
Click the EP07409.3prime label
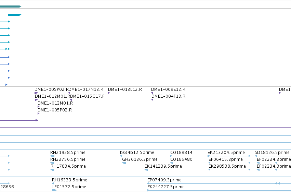pos(164,180)
